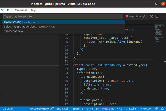Viewport: 166px width, 111px height.
Task: Click line number 31 in gutter
Action: pos(66,61)
